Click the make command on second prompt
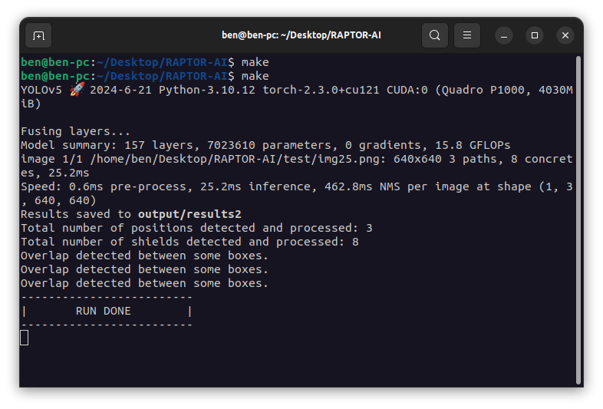The height and width of the screenshot is (409, 603). click(x=255, y=76)
